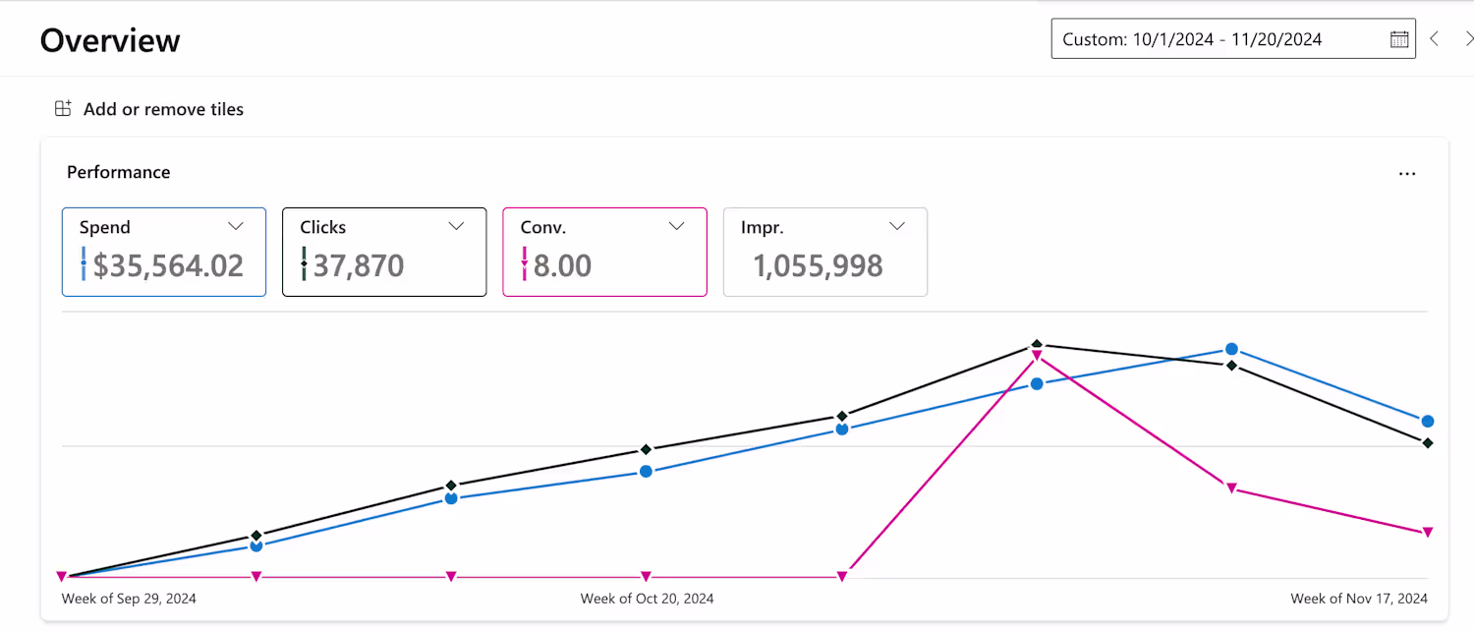The image size is (1474, 631).
Task: Open the calendar date picker icon
Action: click(1399, 39)
